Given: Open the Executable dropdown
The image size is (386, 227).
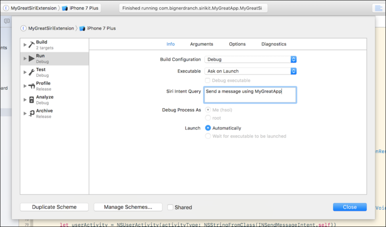Looking at the screenshot, I should point(251,71).
